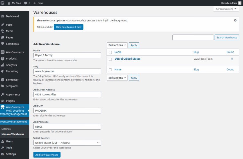Click Add New Warehouse button
243x159 pixels.
coord(47,155)
